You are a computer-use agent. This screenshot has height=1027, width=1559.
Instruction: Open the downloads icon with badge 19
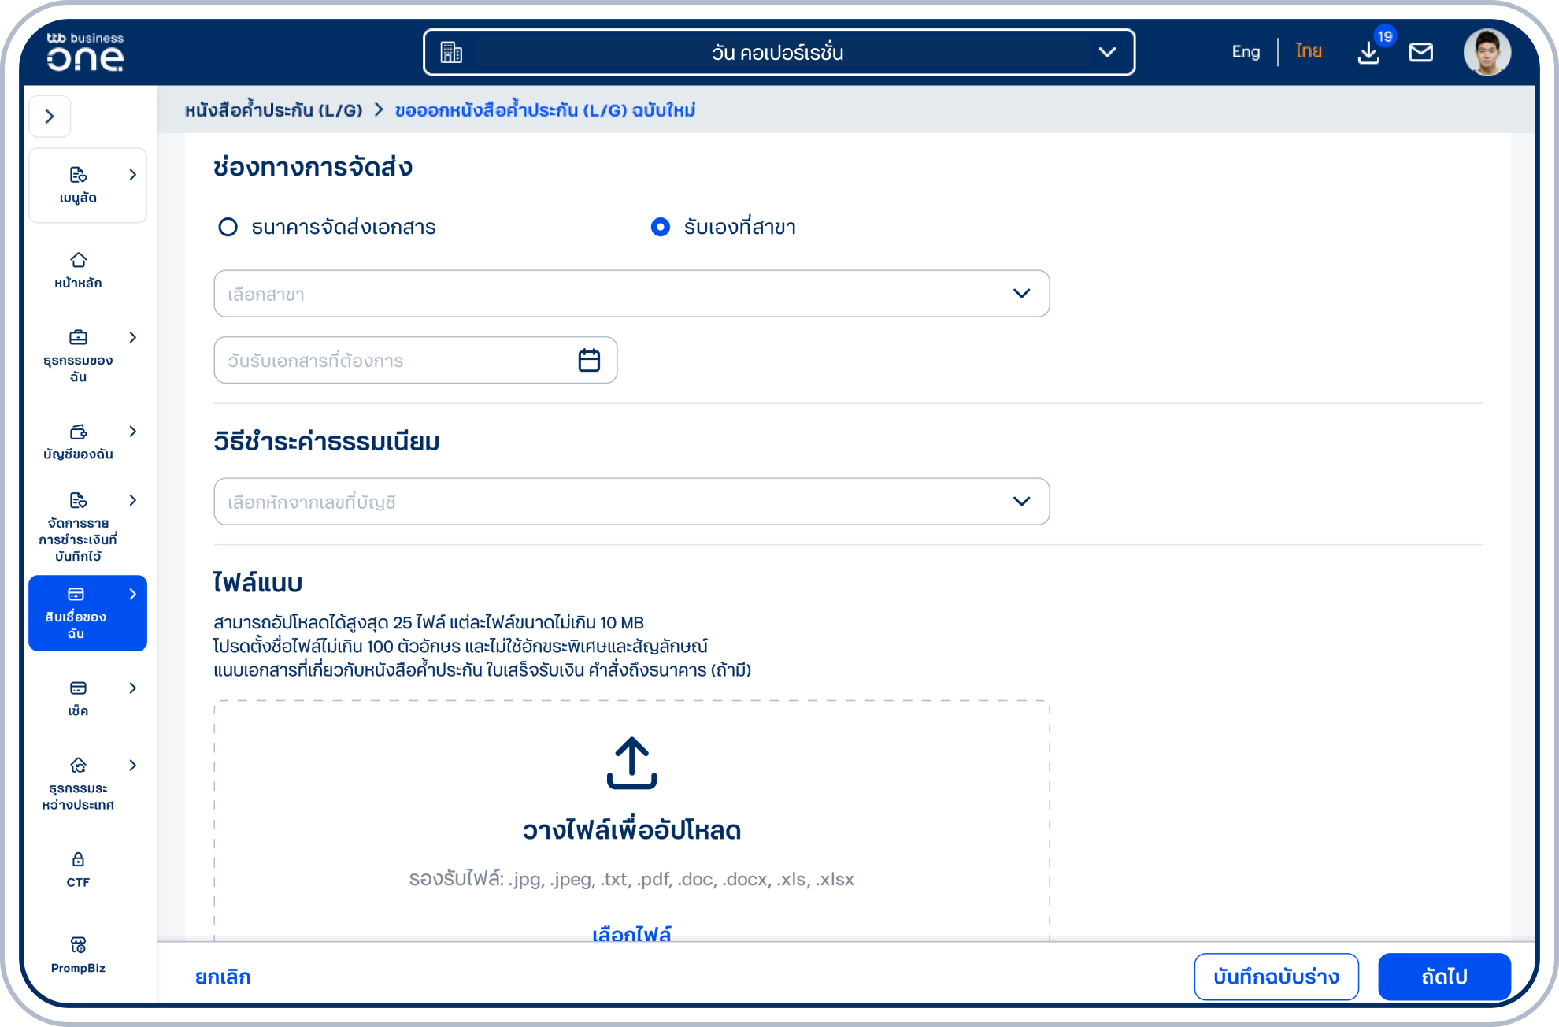coord(1369,53)
